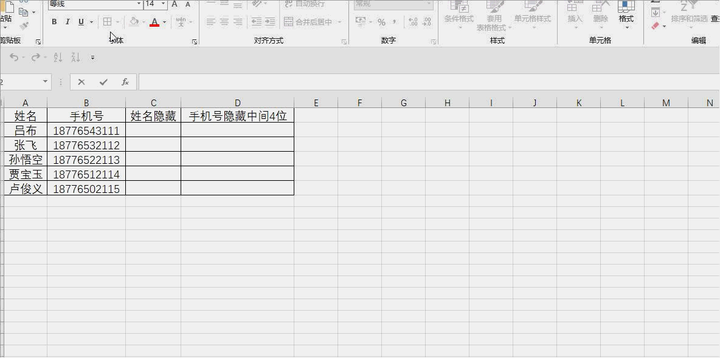This screenshot has width=720, height=358.
Task: Open the underline style dropdown arrow
Action: click(x=91, y=22)
